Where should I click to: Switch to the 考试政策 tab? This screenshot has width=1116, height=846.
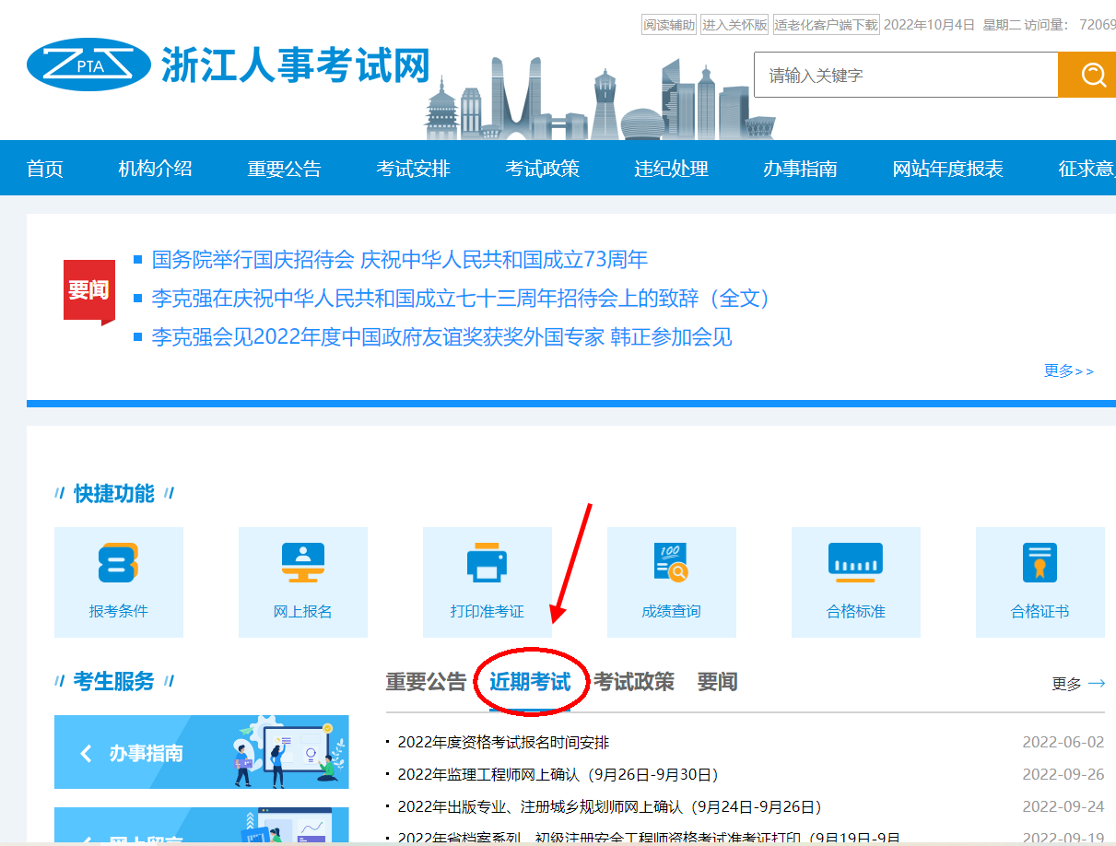[x=636, y=682]
